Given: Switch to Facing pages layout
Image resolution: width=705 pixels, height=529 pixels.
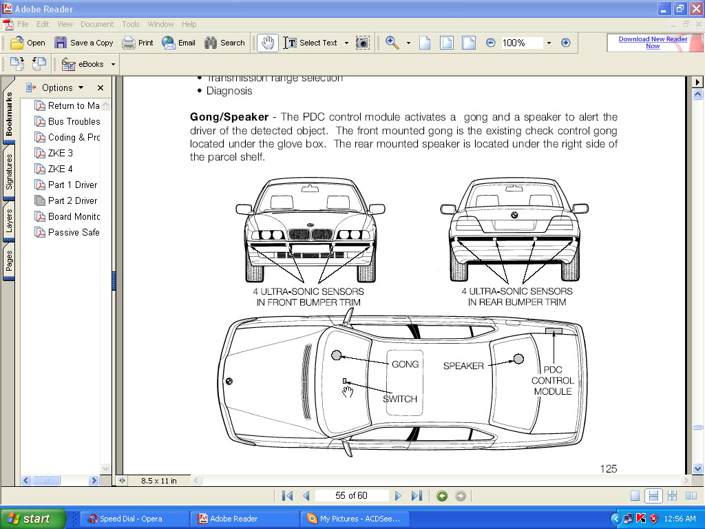Looking at the screenshot, I should click(x=691, y=496).
